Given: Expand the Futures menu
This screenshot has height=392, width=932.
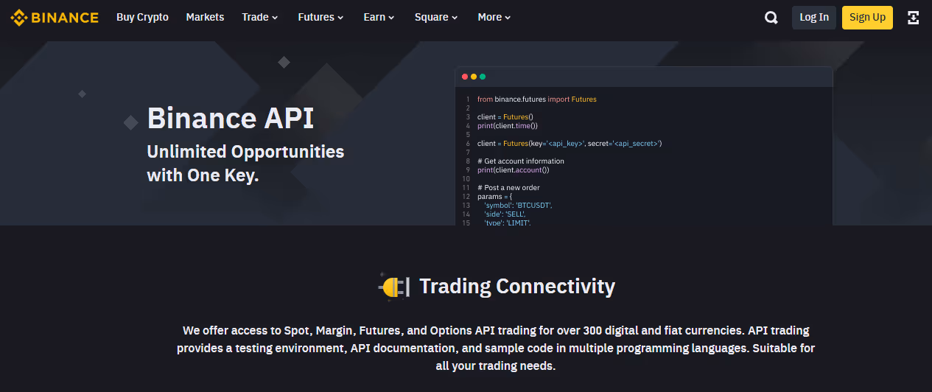Looking at the screenshot, I should click(320, 17).
